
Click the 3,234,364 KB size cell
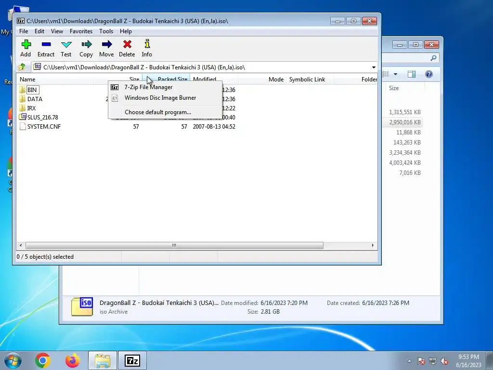[x=404, y=153]
